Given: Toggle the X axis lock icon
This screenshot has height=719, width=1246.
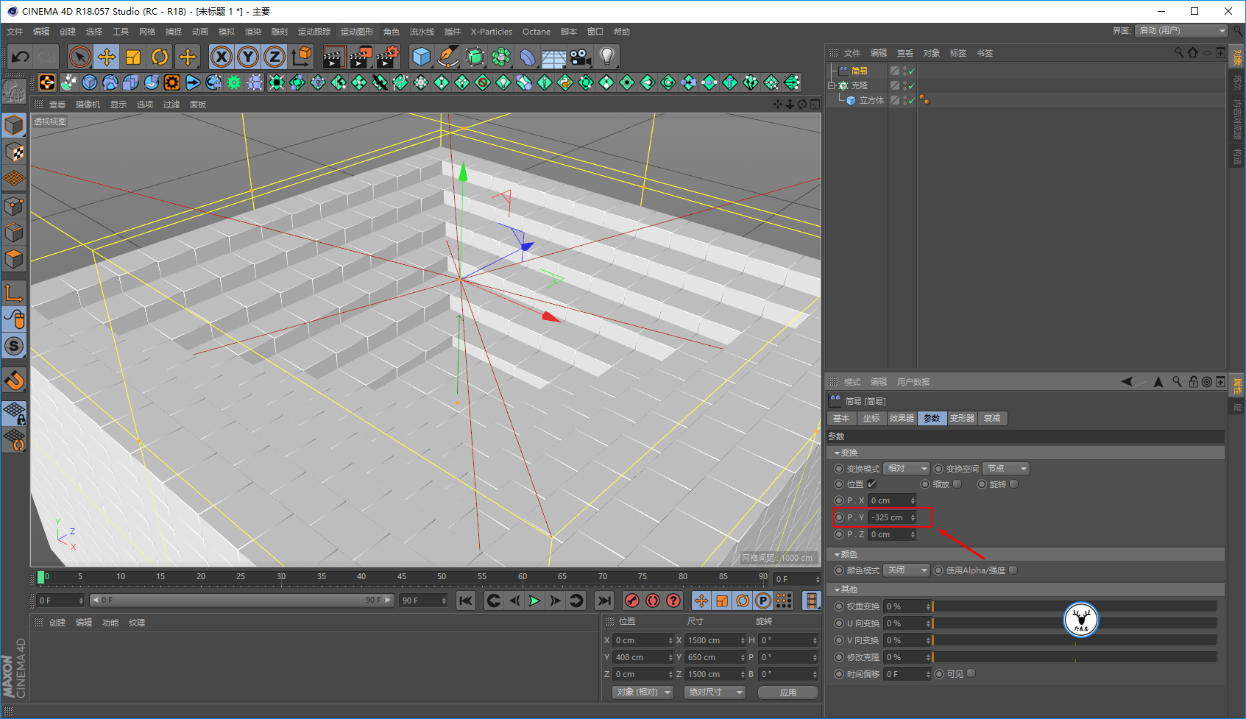Looking at the screenshot, I should tap(222, 57).
